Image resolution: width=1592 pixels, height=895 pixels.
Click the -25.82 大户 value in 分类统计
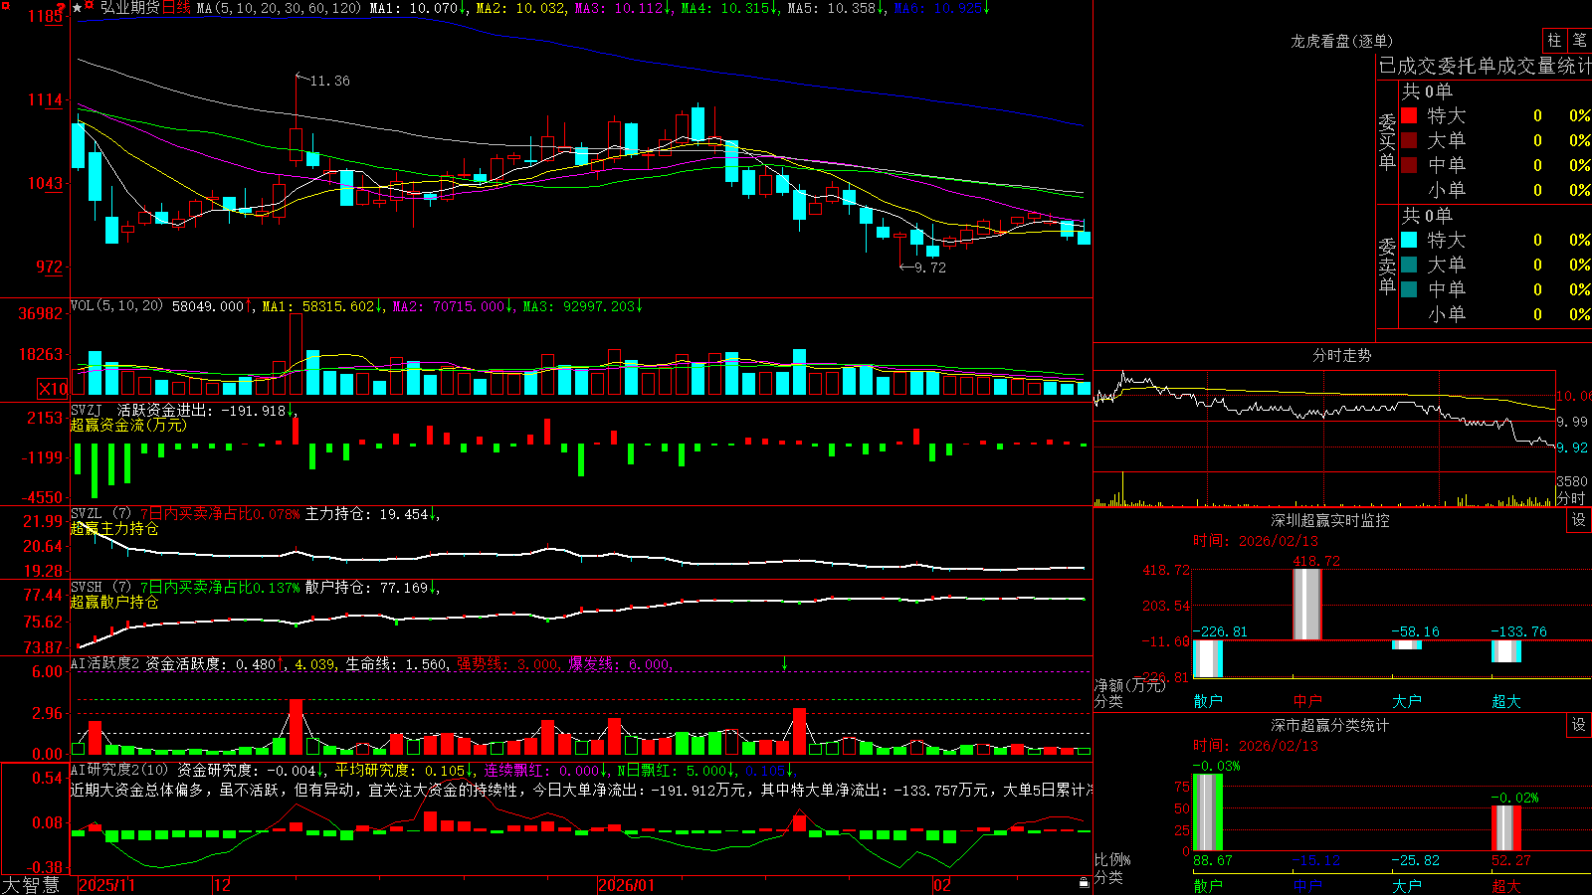1415,860
